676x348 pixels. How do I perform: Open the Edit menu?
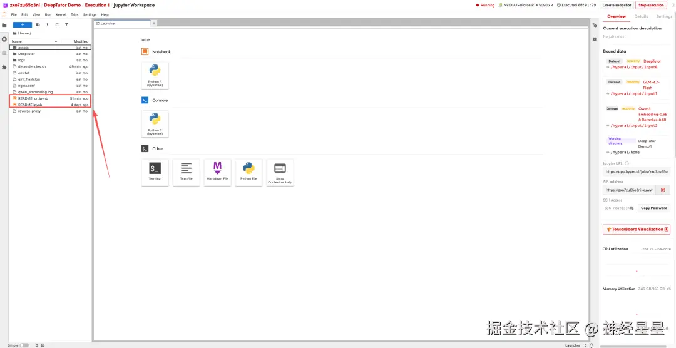(24, 14)
